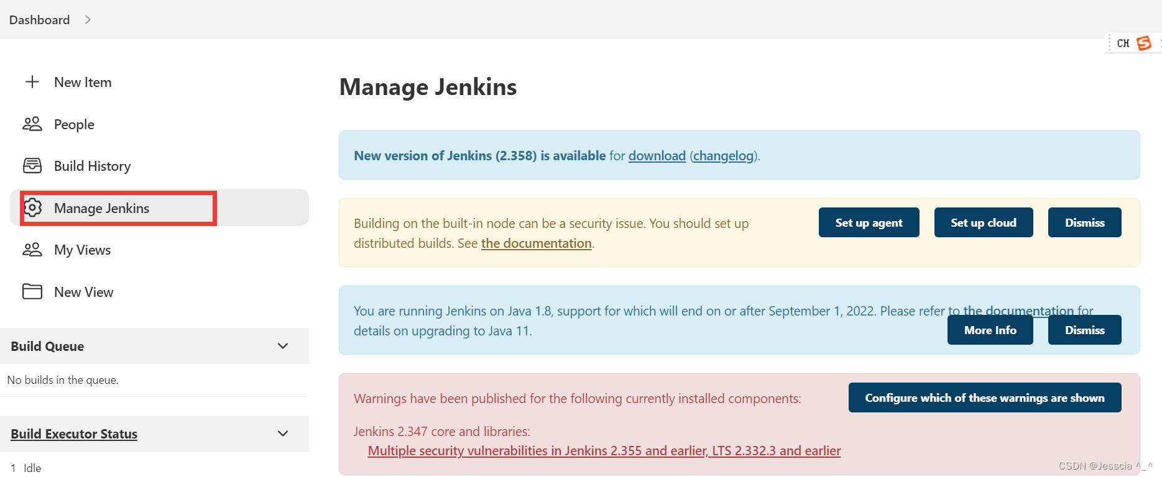Viewport: 1162px width, 477px height.
Task: Open the distributed builds documentation link
Action: (537, 243)
